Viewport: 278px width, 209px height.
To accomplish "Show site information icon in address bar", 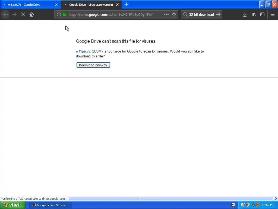I will (59, 15).
